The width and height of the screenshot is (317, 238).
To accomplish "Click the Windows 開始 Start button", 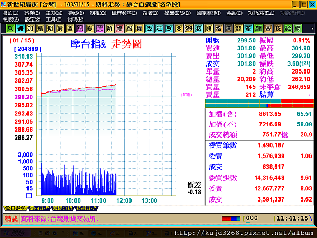I will click(14, 233).
